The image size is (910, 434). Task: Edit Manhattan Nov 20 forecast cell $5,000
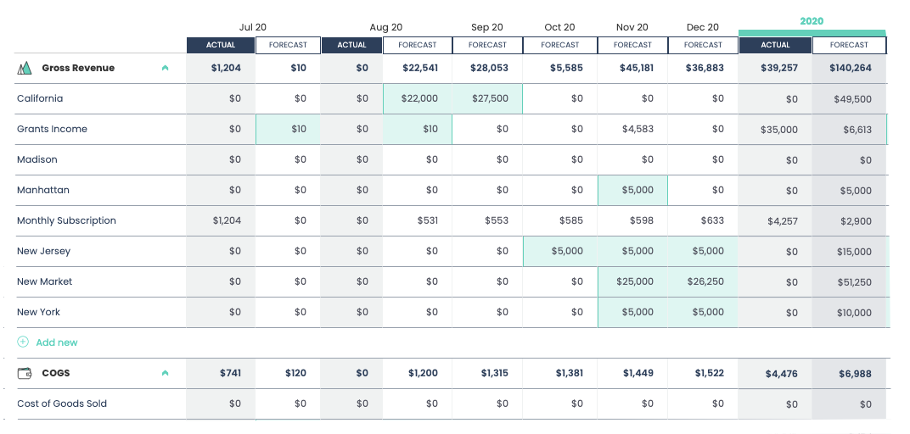[x=632, y=190]
